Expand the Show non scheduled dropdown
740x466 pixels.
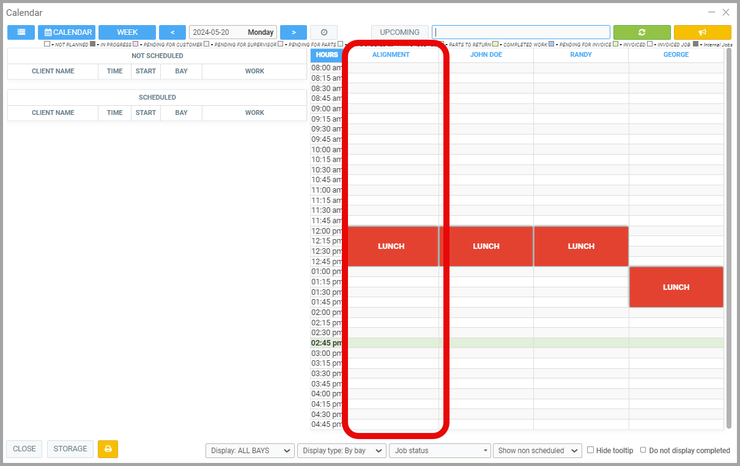pyautogui.click(x=537, y=451)
